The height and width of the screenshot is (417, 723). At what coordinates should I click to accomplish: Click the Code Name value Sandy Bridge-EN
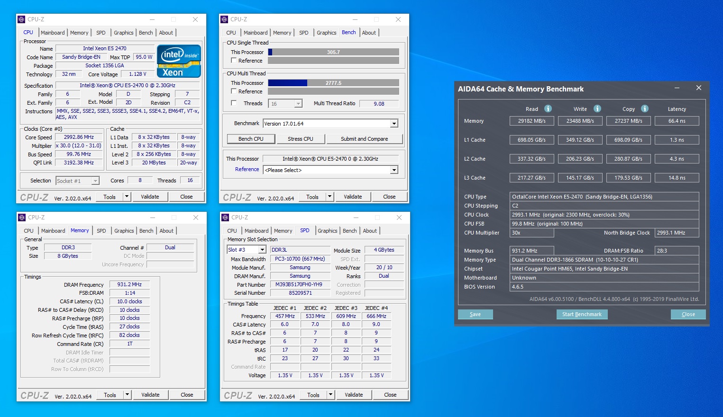pyautogui.click(x=81, y=57)
